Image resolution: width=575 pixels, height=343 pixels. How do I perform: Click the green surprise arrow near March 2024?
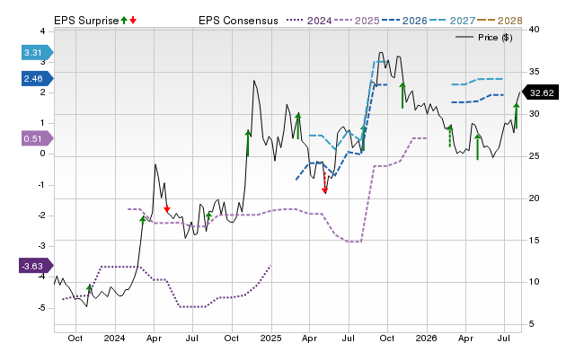pyautogui.click(x=143, y=219)
